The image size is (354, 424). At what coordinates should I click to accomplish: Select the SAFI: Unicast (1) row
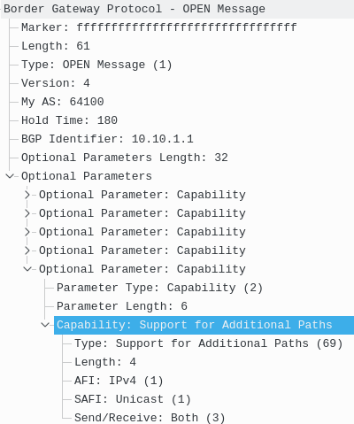point(133,399)
